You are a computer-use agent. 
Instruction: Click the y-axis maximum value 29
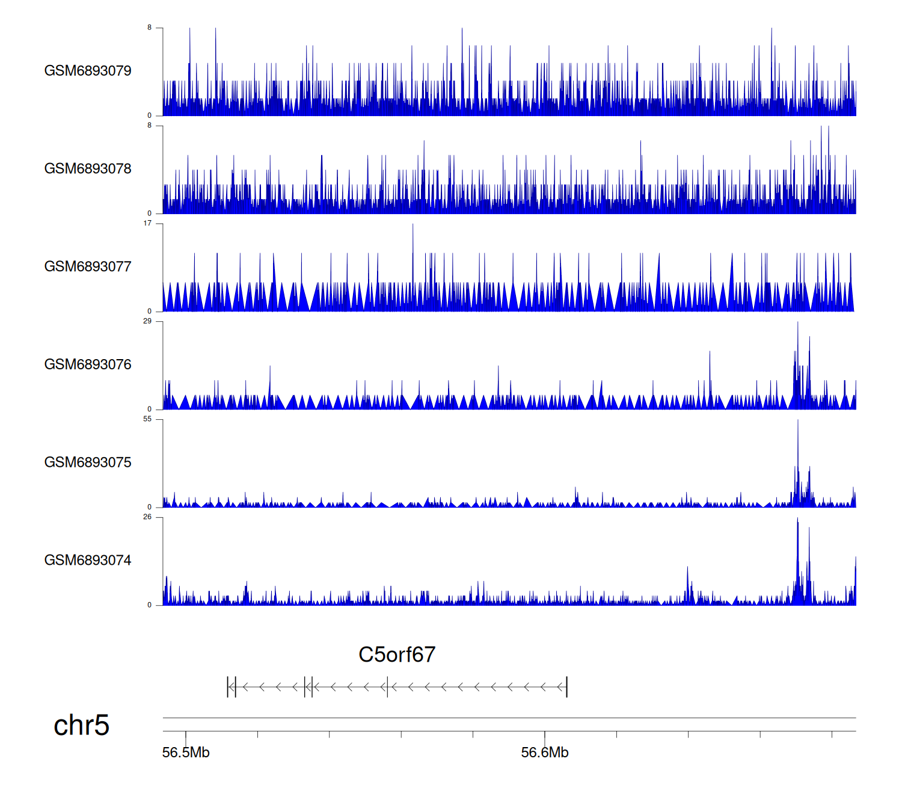pyautogui.click(x=147, y=321)
